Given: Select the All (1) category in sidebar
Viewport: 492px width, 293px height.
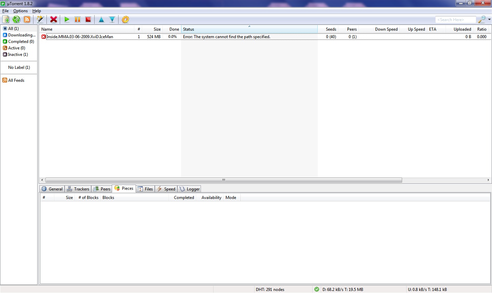Looking at the screenshot, I should click(19, 29).
